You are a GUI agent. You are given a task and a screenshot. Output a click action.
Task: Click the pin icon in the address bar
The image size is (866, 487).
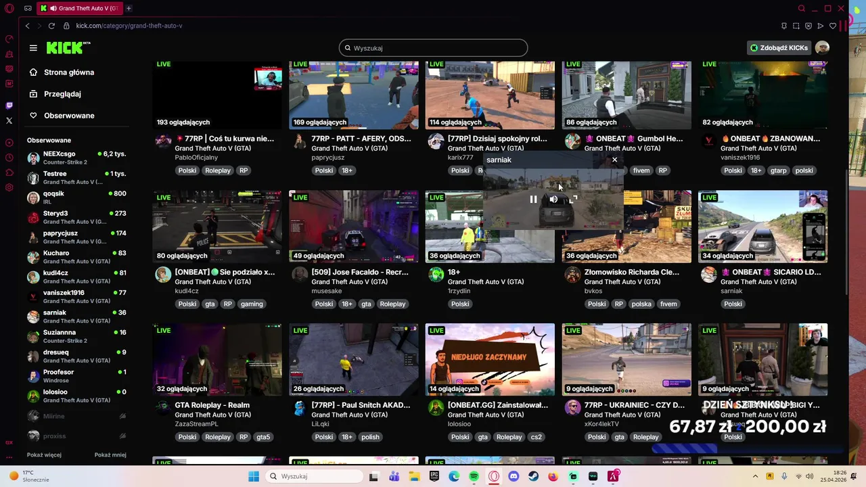coord(783,26)
